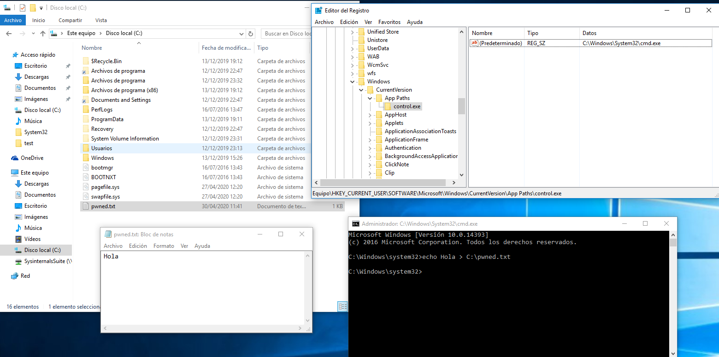719x357 pixels.
Task: Select Vídeos under Este equipo
Action: tap(32, 239)
